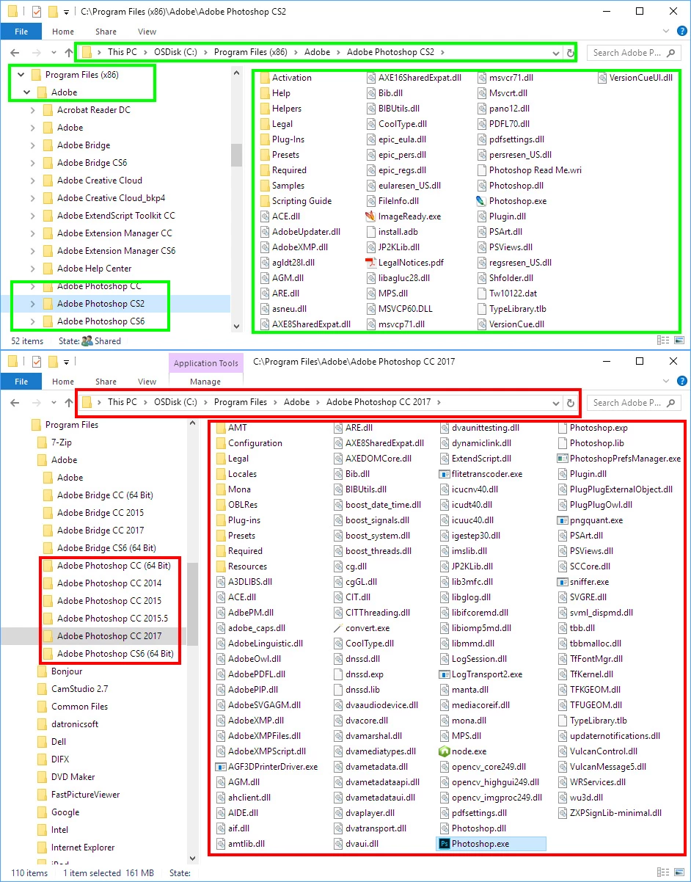This screenshot has width=691, height=882.
Task: Select 7-Zip folder in tree
Action: (x=62, y=442)
